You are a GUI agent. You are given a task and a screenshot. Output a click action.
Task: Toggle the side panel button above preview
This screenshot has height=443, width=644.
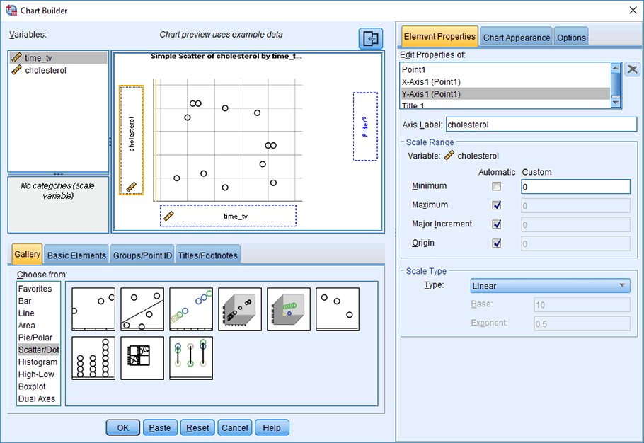tap(370, 39)
